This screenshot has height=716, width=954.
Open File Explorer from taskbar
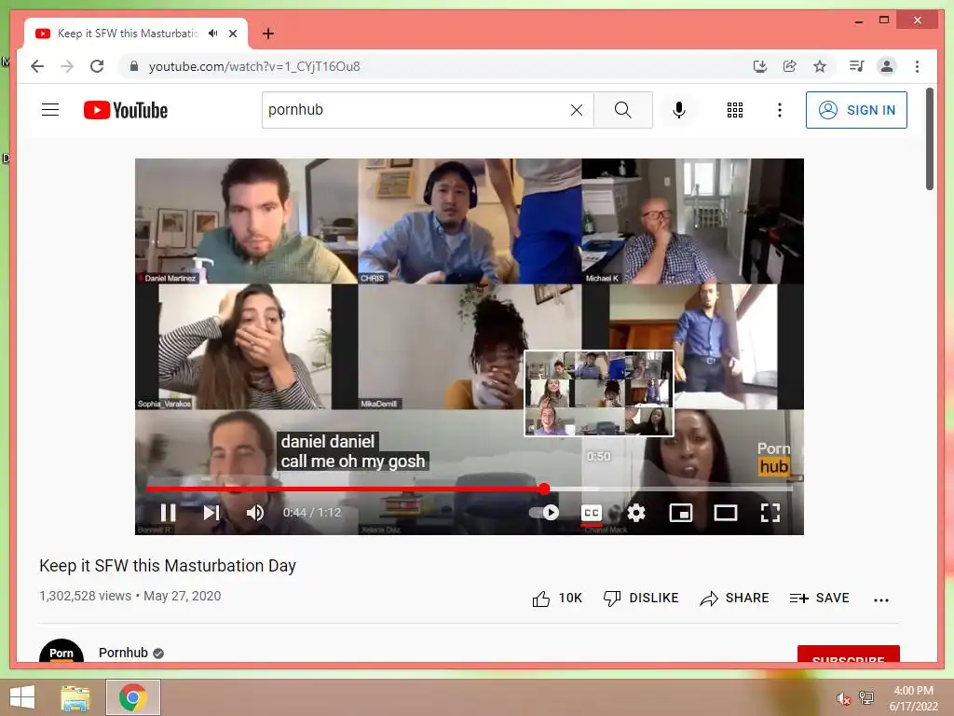pos(75,697)
